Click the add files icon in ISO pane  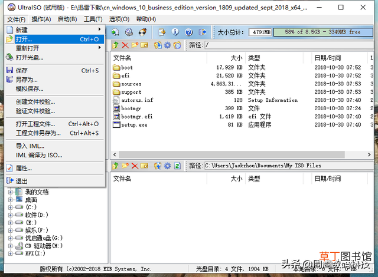click(158, 45)
